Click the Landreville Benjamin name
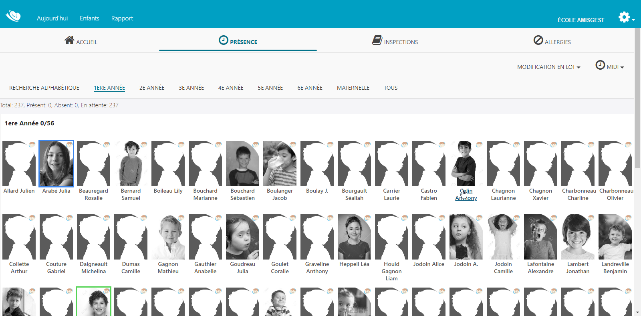 tap(615, 268)
